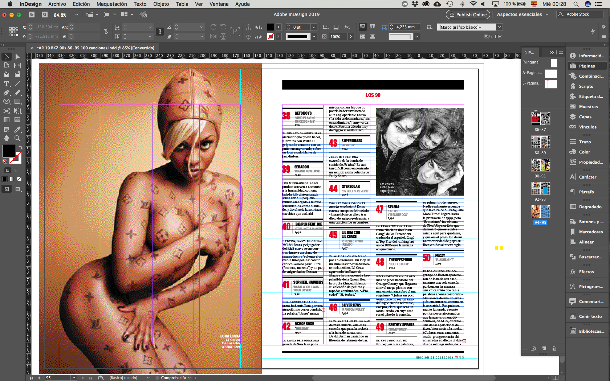Viewport: 610px width, 381px height.
Task: Select the Gradient Feather tool
Action: 17,120
